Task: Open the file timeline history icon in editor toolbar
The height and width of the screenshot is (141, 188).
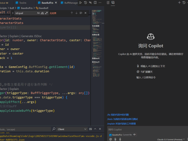Action: [85, 3]
